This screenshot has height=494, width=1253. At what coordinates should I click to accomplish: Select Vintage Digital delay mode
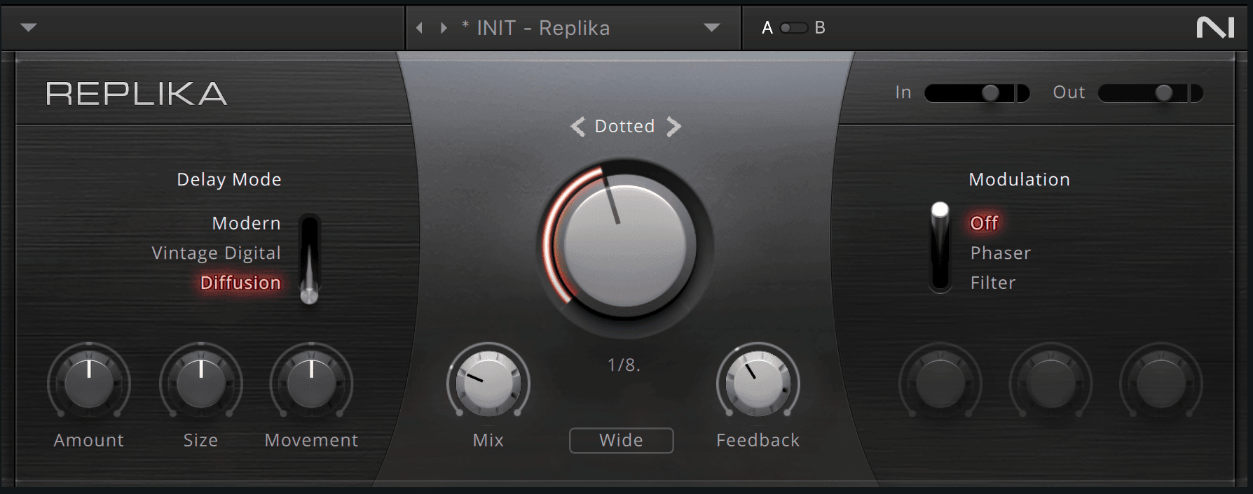click(216, 253)
